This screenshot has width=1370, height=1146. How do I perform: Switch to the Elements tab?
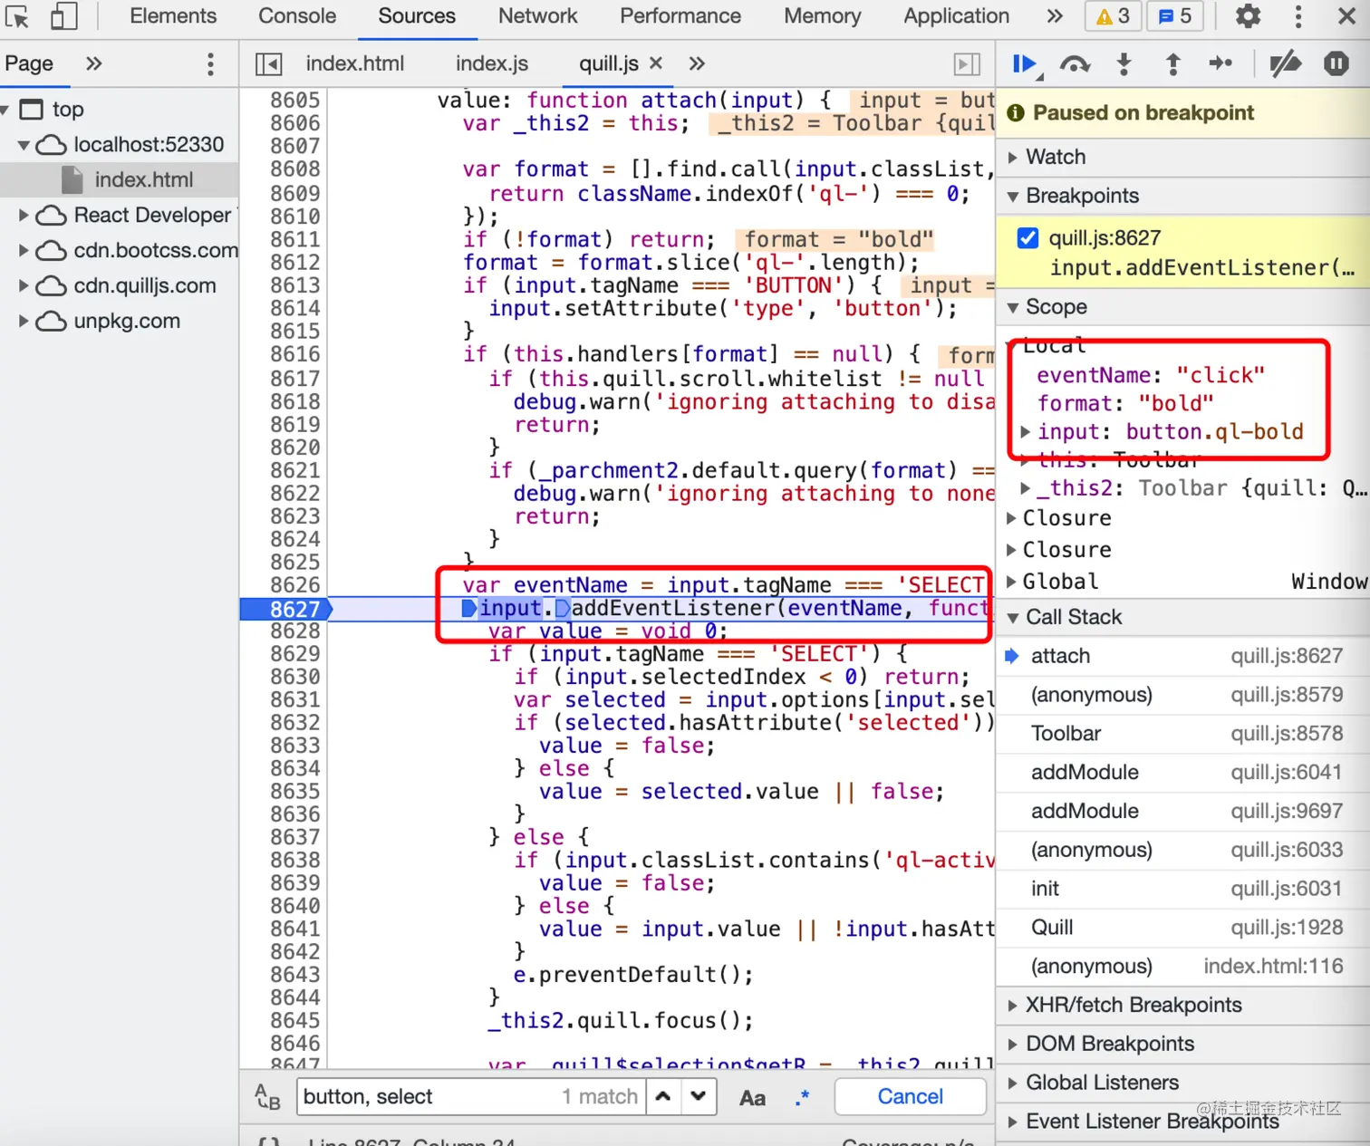173,16
